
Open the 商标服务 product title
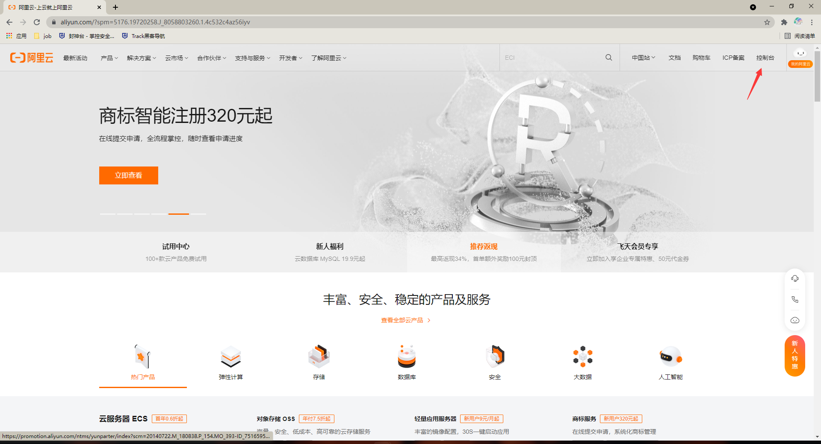584,419
